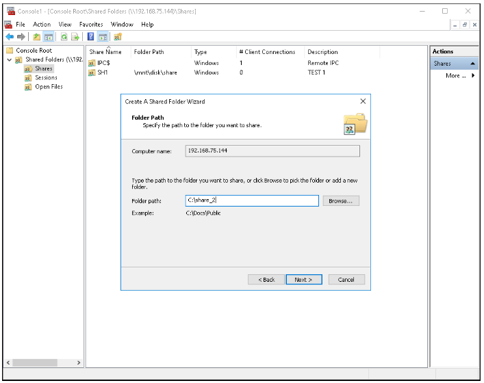The image size is (484, 383).
Task: Open the Favorites menu
Action: (91, 25)
